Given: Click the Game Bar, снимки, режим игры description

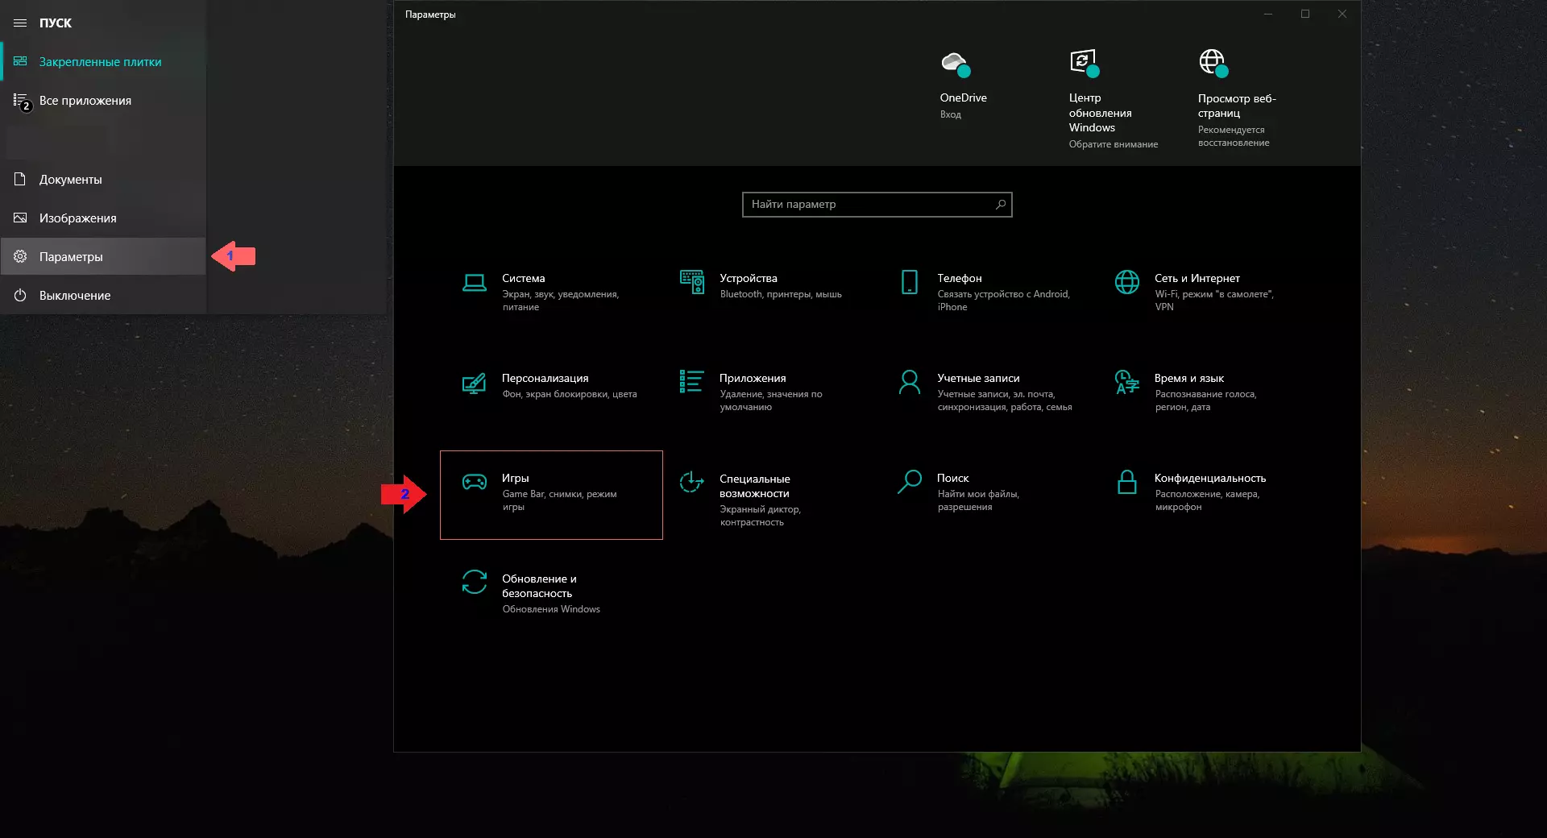Looking at the screenshot, I should [x=560, y=500].
